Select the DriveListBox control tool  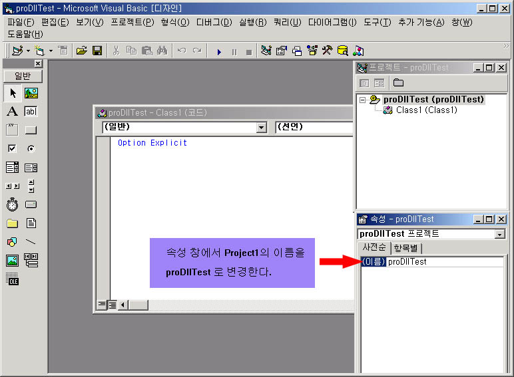pos(31,205)
